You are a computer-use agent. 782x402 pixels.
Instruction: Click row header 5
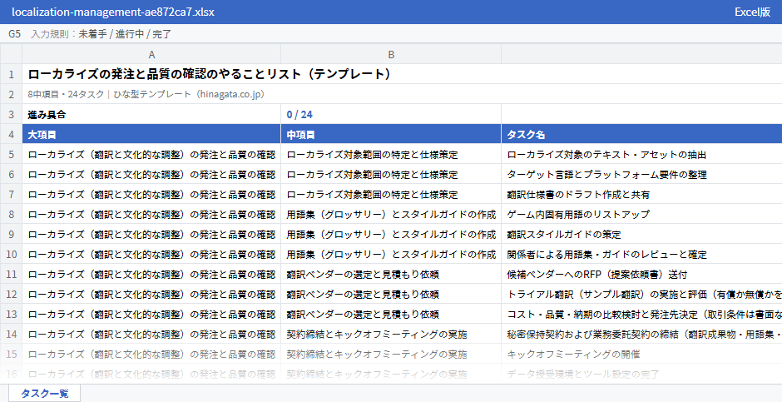[11, 154]
